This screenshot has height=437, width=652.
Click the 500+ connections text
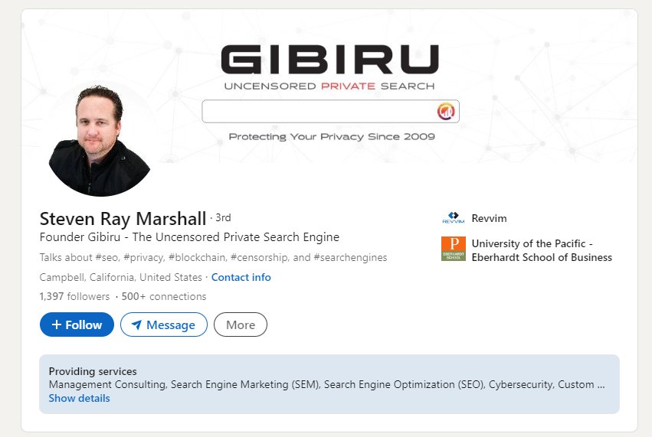pyautogui.click(x=164, y=296)
